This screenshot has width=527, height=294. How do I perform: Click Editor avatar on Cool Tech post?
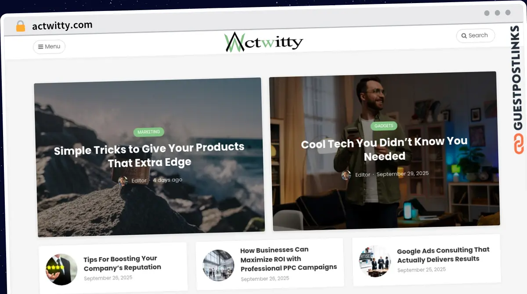346,175
